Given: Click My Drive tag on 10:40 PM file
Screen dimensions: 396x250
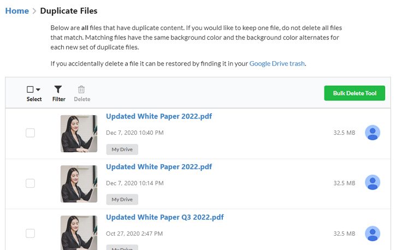Looking at the screenshot, I should (x=122, y=150).
